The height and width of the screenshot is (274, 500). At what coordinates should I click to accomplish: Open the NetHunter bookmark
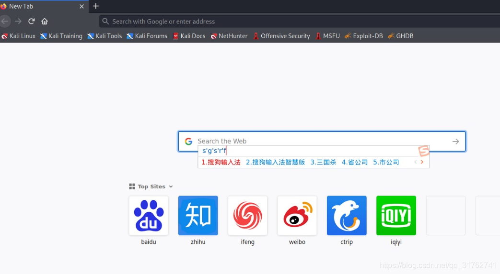point(229,36)
